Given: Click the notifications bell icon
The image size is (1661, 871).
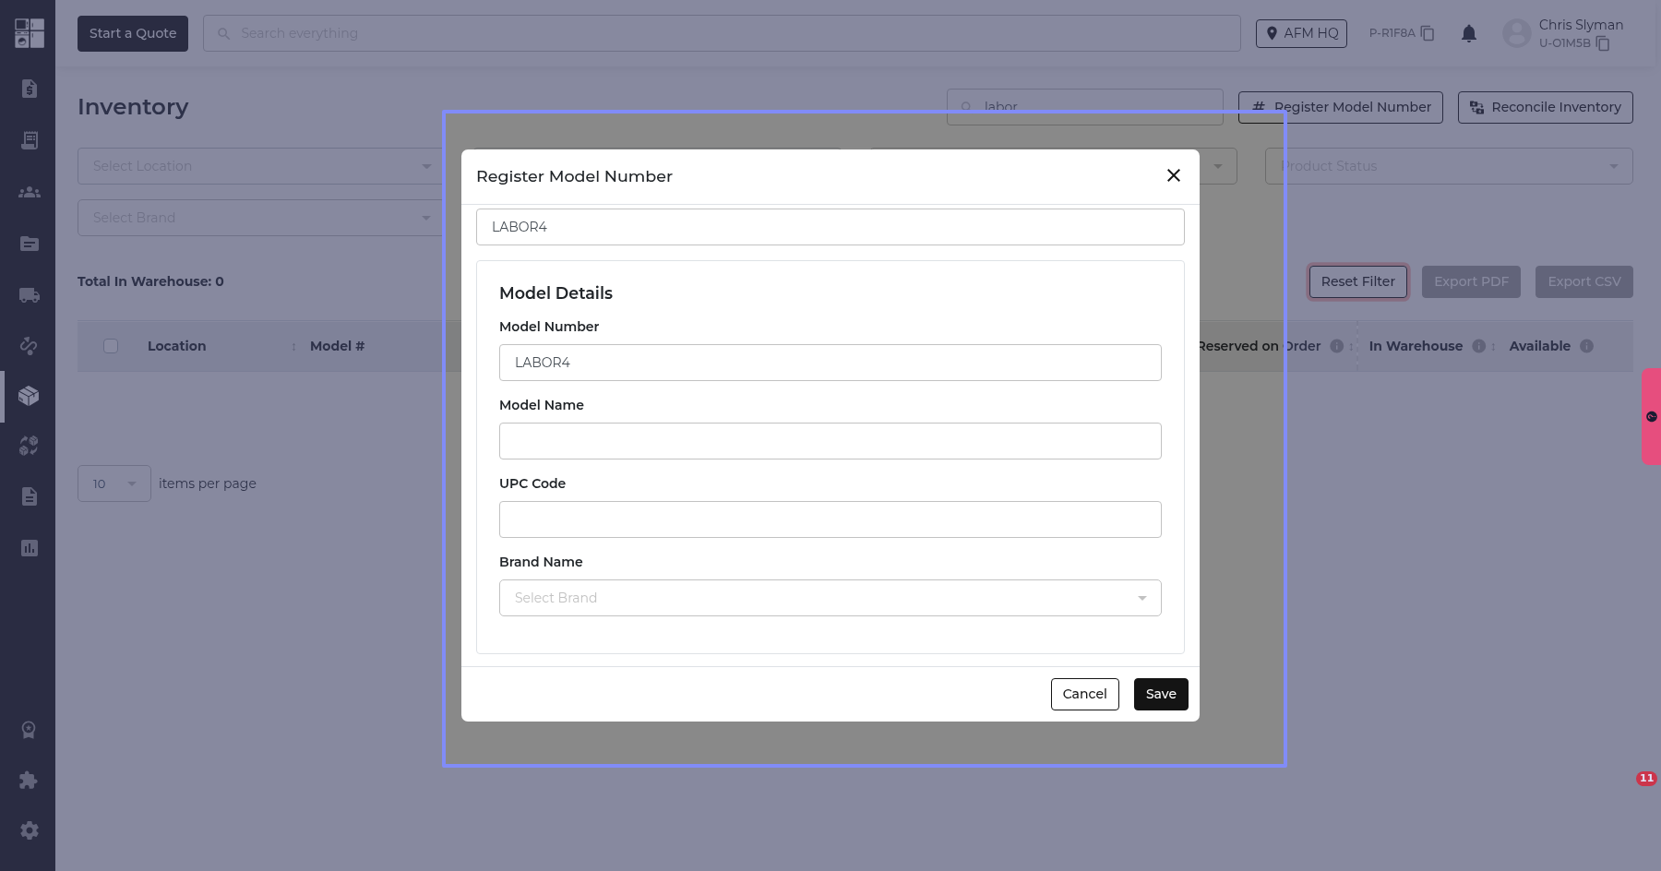Looking at the screenshot, I should click(1469, 34).
